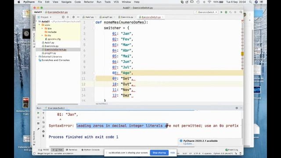The width and height of the screenshot is (281, 158).
Task: Click the yellow warning stripe marker in editor gutter
Action: tap(242, 54)
